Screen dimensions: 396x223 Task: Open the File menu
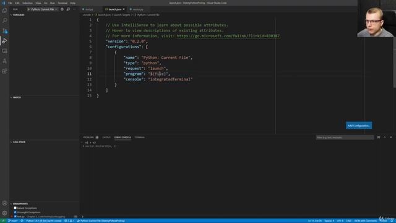point(10,3)
